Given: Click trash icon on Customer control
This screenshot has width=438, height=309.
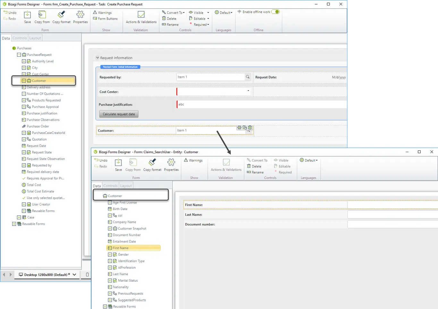Looking at the screenshot, I should [250, 127].
